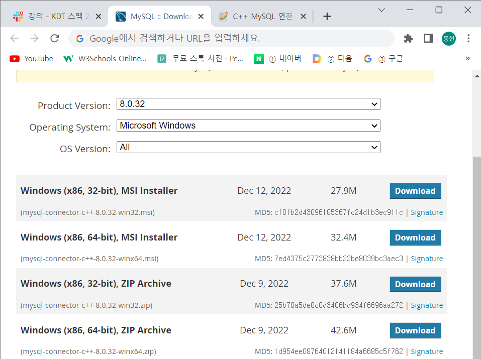Viewport: 481px width, 359px height.
Task: Click the 'Windows (x86, 32-bit), MSI Installer' title
Action: pos(99,191)
